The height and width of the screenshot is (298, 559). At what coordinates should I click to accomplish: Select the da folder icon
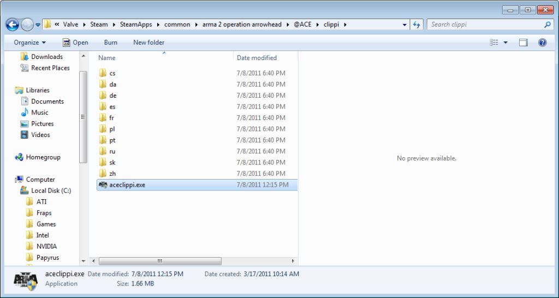coord(103,84)
